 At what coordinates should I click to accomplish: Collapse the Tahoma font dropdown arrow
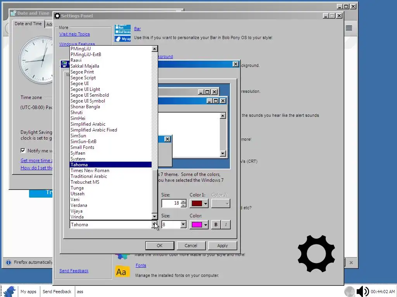[x=154, y=225]
